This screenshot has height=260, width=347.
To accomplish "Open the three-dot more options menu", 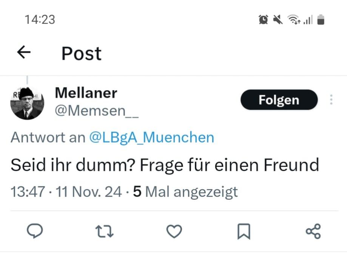I will click(331, 100).
